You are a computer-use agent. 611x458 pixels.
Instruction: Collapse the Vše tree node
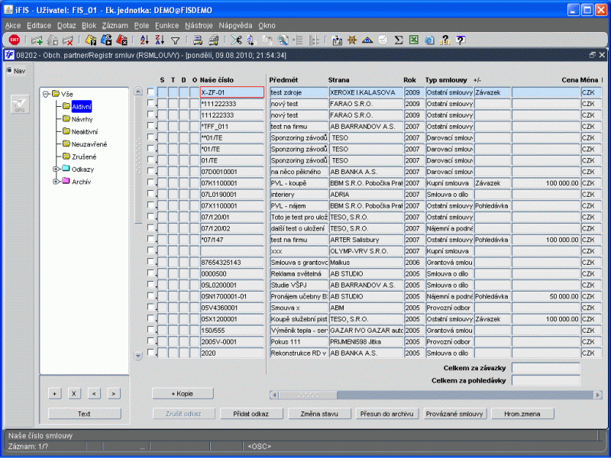[46, 94]
